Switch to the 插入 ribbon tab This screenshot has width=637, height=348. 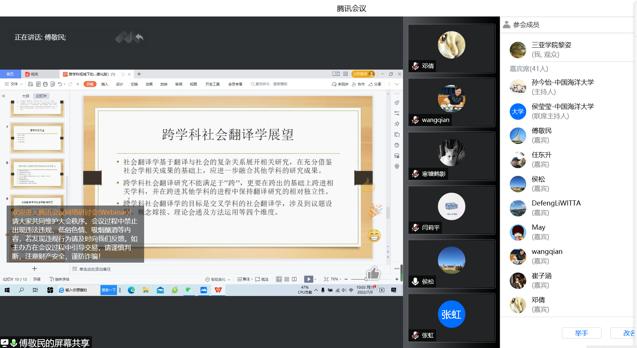coord(105,84)
